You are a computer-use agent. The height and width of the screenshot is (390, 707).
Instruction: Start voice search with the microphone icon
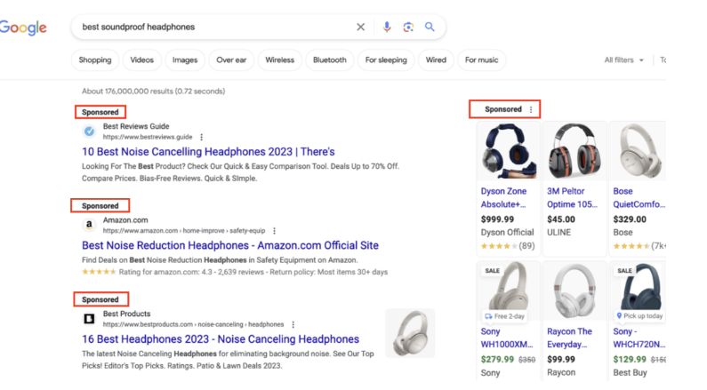point(387,27)
